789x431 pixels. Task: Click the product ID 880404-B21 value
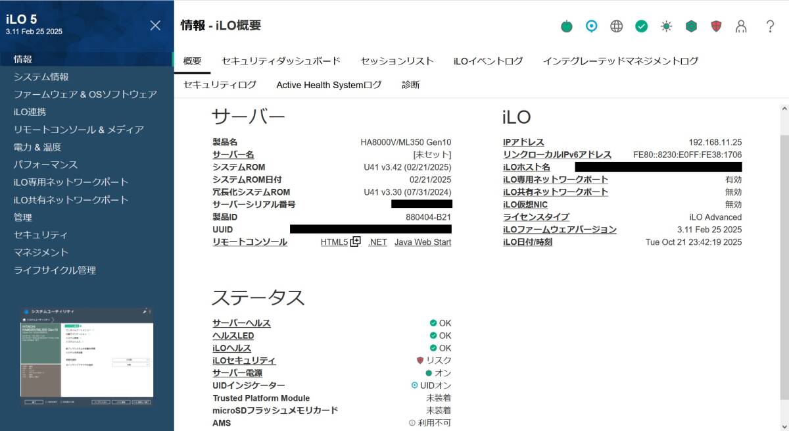click(x=429, y=217)
